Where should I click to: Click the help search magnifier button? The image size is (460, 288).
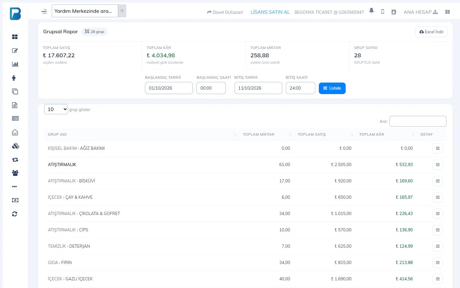tap(122, 11)
